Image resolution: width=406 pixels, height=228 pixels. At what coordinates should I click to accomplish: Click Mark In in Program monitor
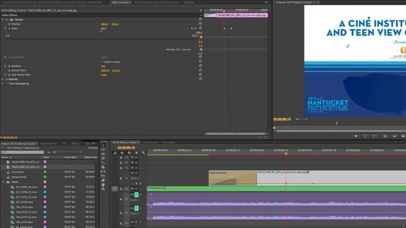(x=365, y=136)
